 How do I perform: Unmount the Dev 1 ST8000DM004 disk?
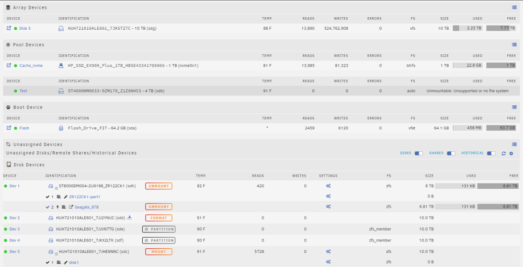[159, 186]
